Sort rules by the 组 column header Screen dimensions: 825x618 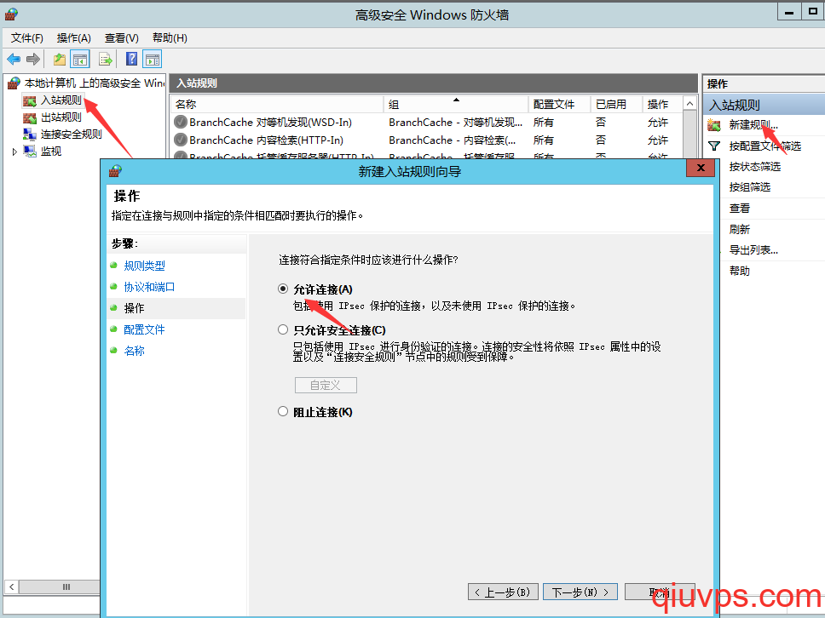(x=456, y=104)
